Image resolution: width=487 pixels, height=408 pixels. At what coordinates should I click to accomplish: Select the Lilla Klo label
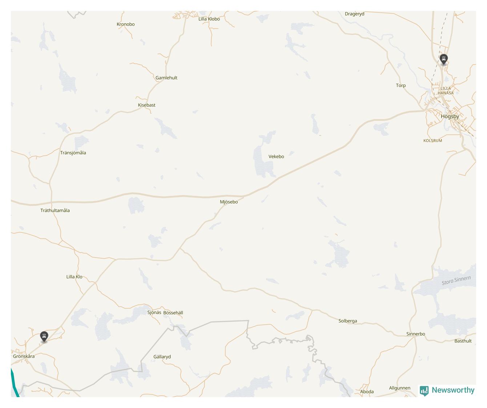tap(74, 277)
